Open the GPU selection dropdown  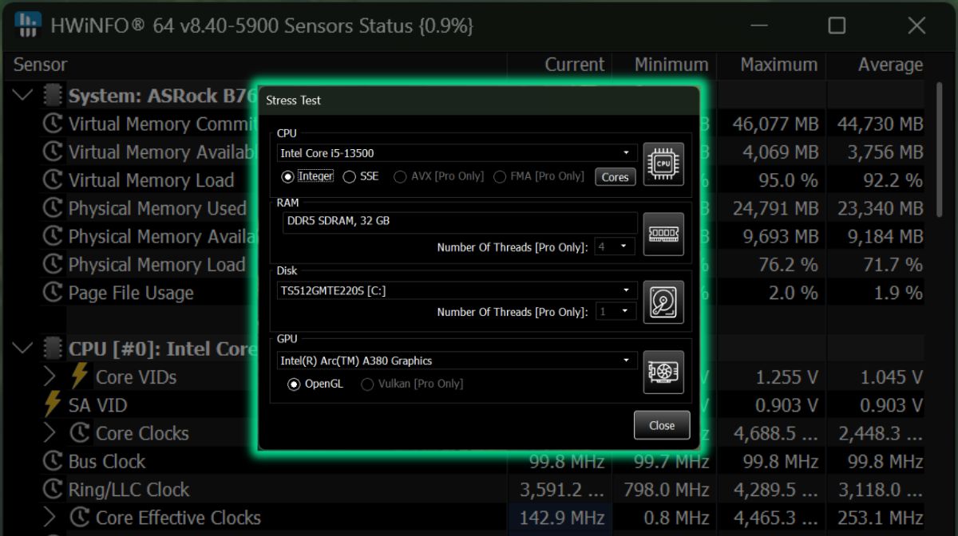coord(626,361)
